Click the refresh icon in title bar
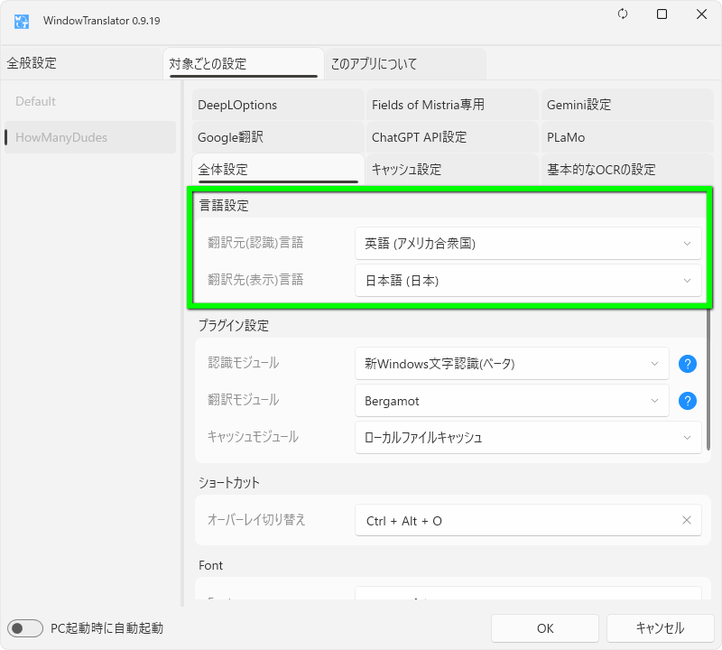The width and height of the screenshot is (722, 650). pyautogui.click(x=623, y=14)
